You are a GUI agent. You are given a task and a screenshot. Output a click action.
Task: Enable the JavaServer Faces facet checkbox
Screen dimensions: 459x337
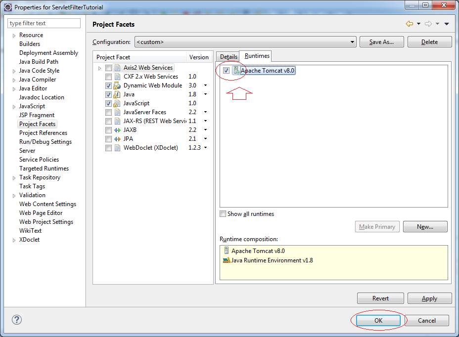(109, 112)
